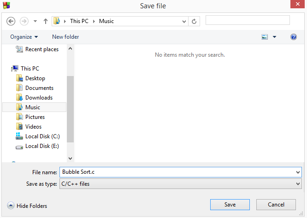Open Local Disk (C:) in tree
307x218 pixels.
tap(42, 136)
